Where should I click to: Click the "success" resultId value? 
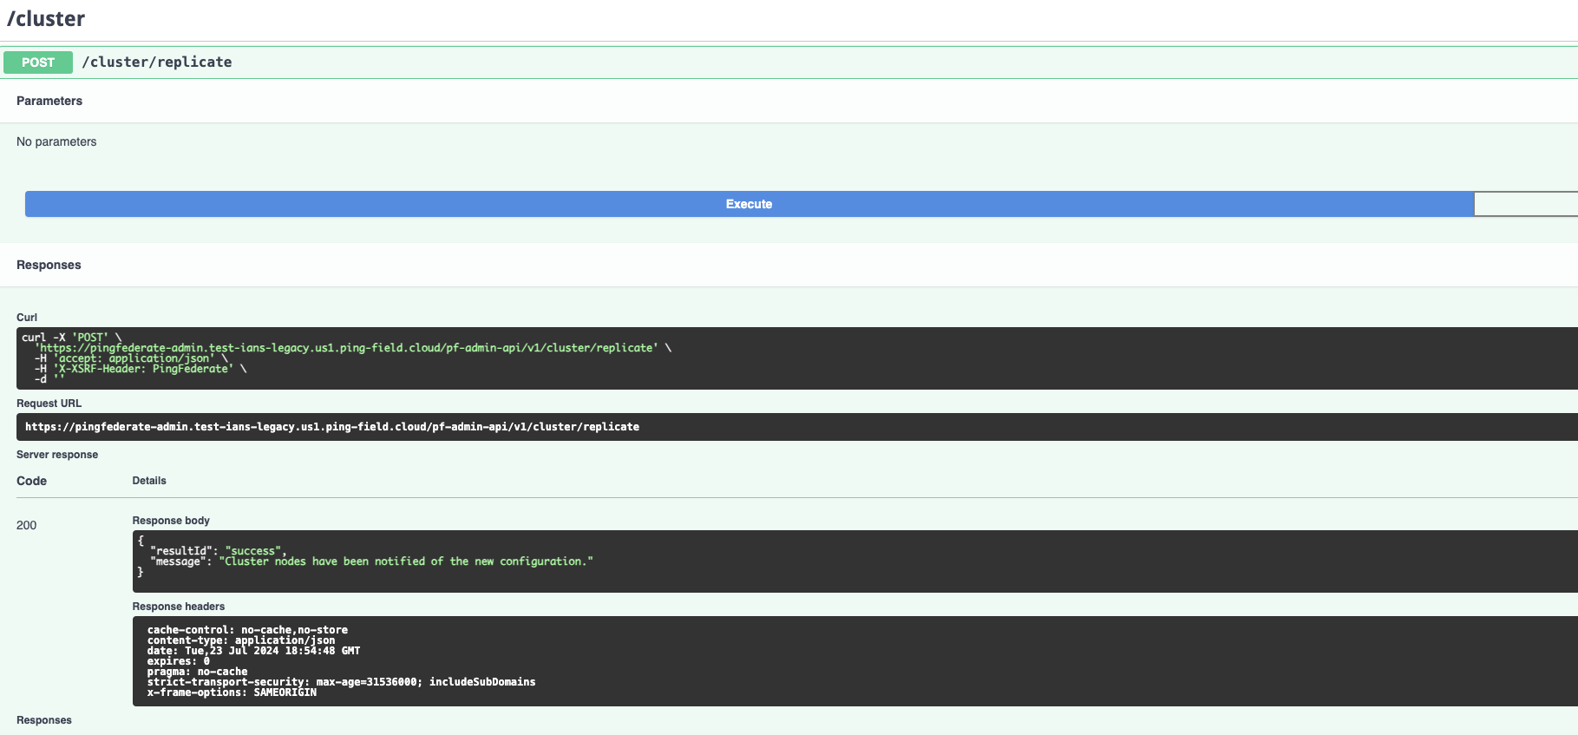pos(253,551)
